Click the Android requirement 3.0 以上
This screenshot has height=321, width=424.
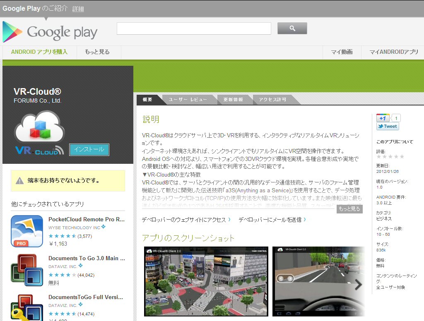click(x=384, y=203)
